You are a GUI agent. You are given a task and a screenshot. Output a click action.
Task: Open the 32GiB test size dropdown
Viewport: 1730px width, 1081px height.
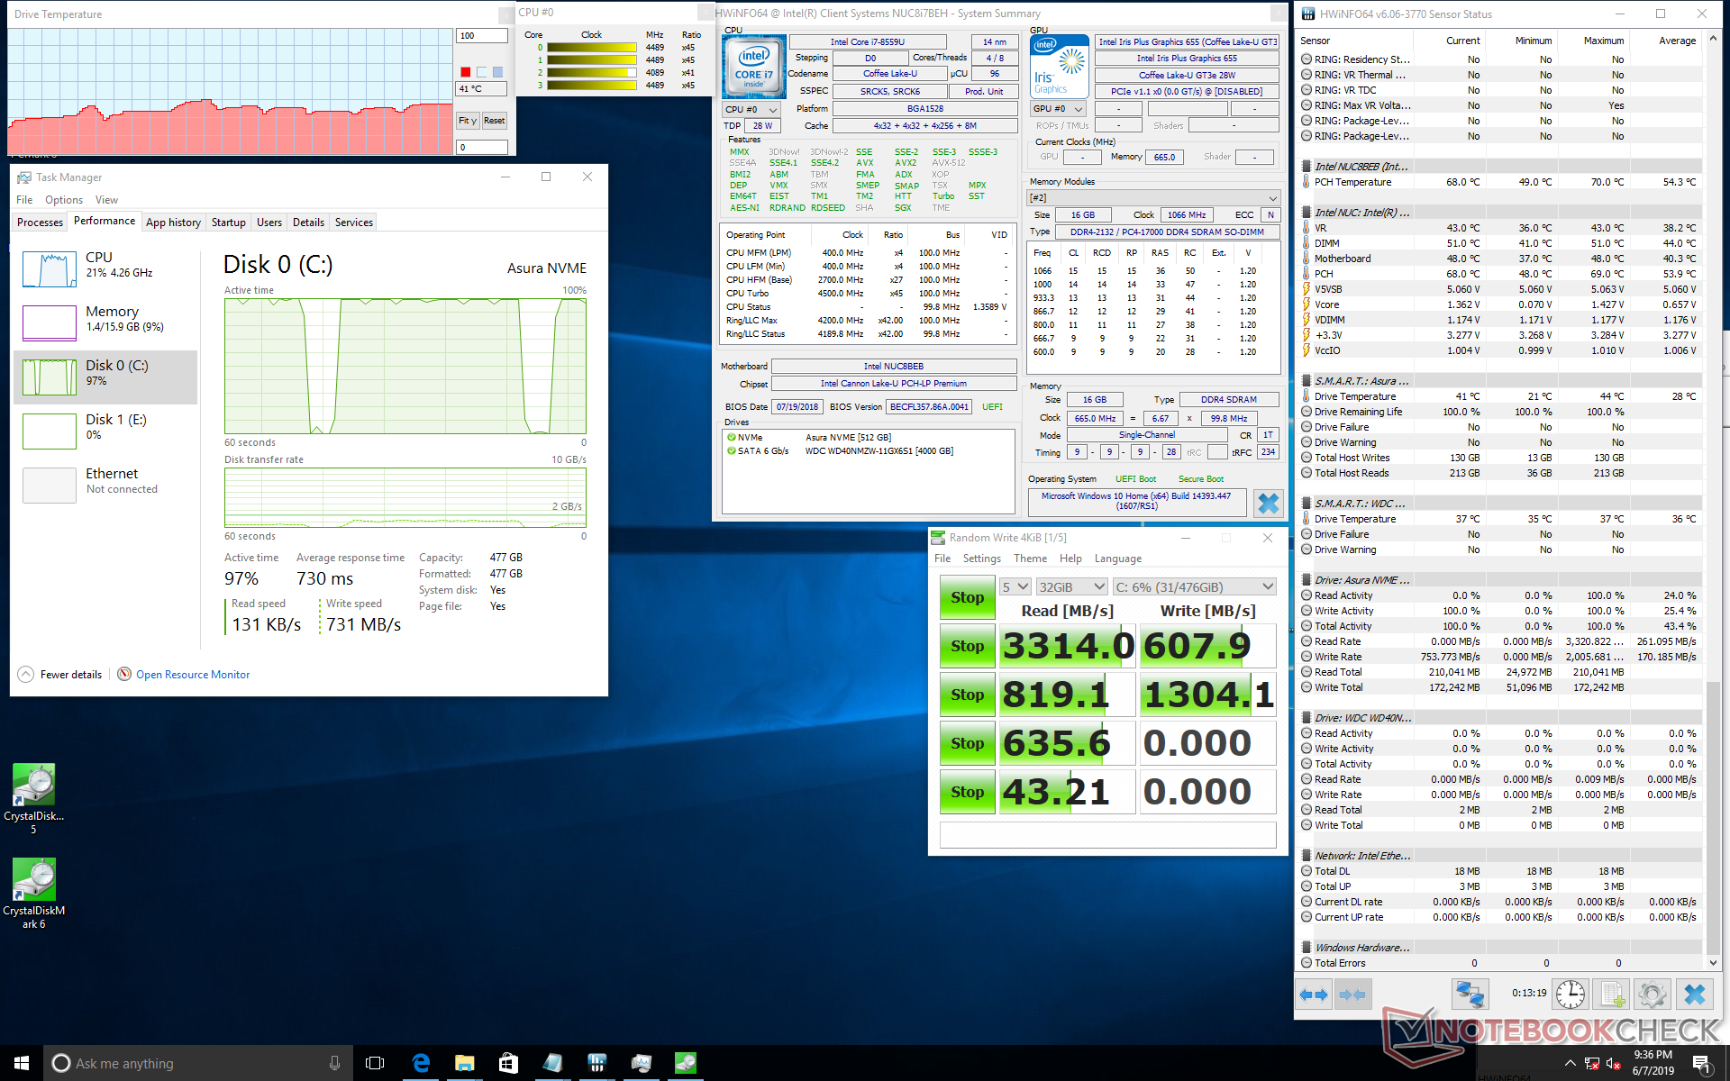(1071, 586)
